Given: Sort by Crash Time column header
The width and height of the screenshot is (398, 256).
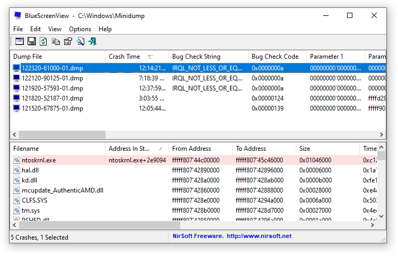Looking at the screenshot, I should click(137, 57).
